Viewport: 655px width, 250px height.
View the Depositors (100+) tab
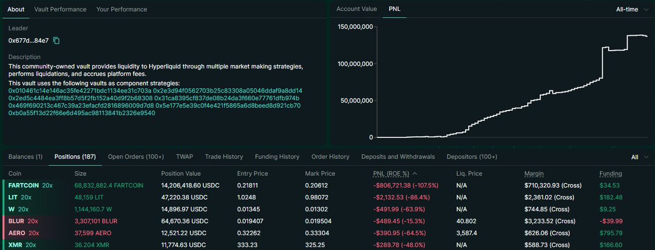click(x=472, y=157)
